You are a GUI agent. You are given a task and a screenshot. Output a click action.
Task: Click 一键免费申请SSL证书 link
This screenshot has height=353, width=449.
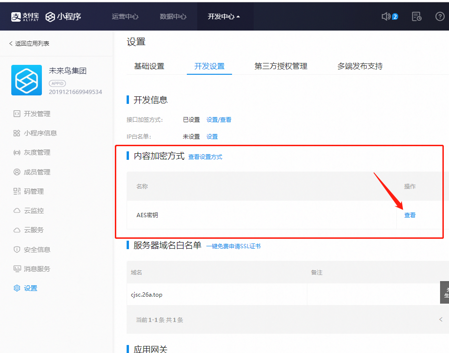tap(233, 246)
